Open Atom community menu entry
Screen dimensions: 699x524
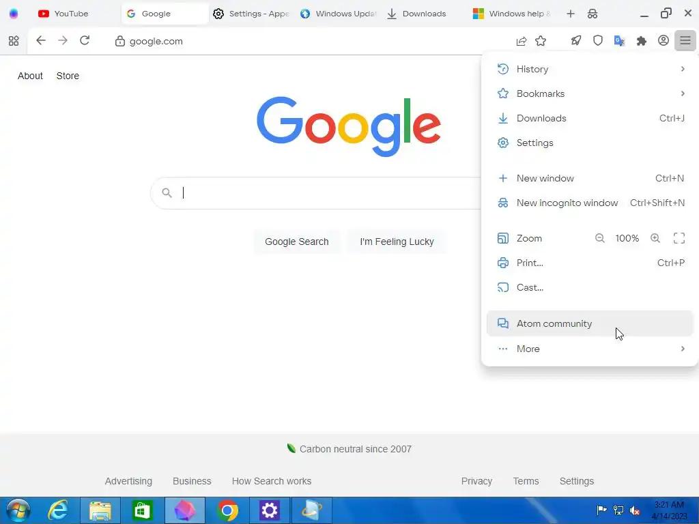(x=590, y=323)
